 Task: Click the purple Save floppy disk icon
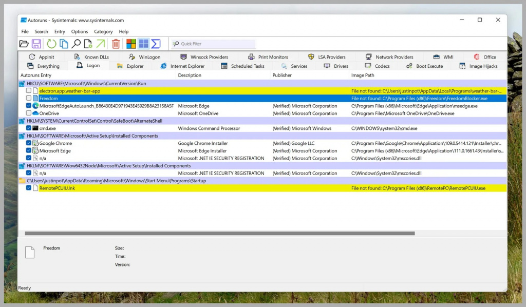(x=36, y=44)
